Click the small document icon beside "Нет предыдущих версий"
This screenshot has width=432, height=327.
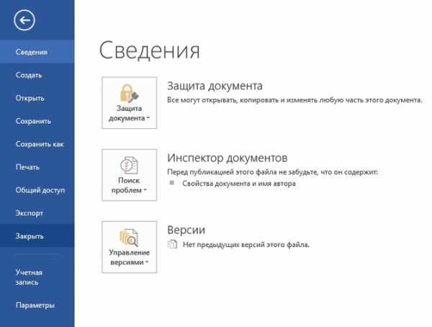tap(171, 245)
